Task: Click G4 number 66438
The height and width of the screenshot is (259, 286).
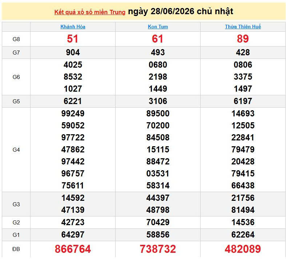Action: (243, 186)
